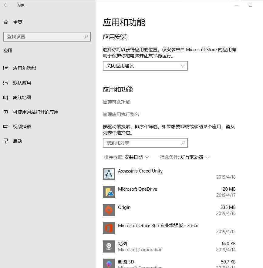Click the magnifier icon in 搜索此列表 box
This screenshot has width=263, height=268.
pyautogui.click(x=183, y=143)
